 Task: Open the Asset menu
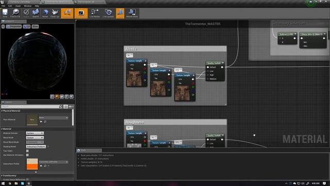point(18,6)
